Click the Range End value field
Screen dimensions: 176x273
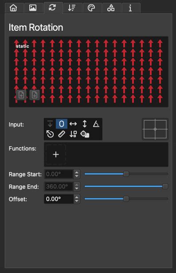tap(59, 186)
